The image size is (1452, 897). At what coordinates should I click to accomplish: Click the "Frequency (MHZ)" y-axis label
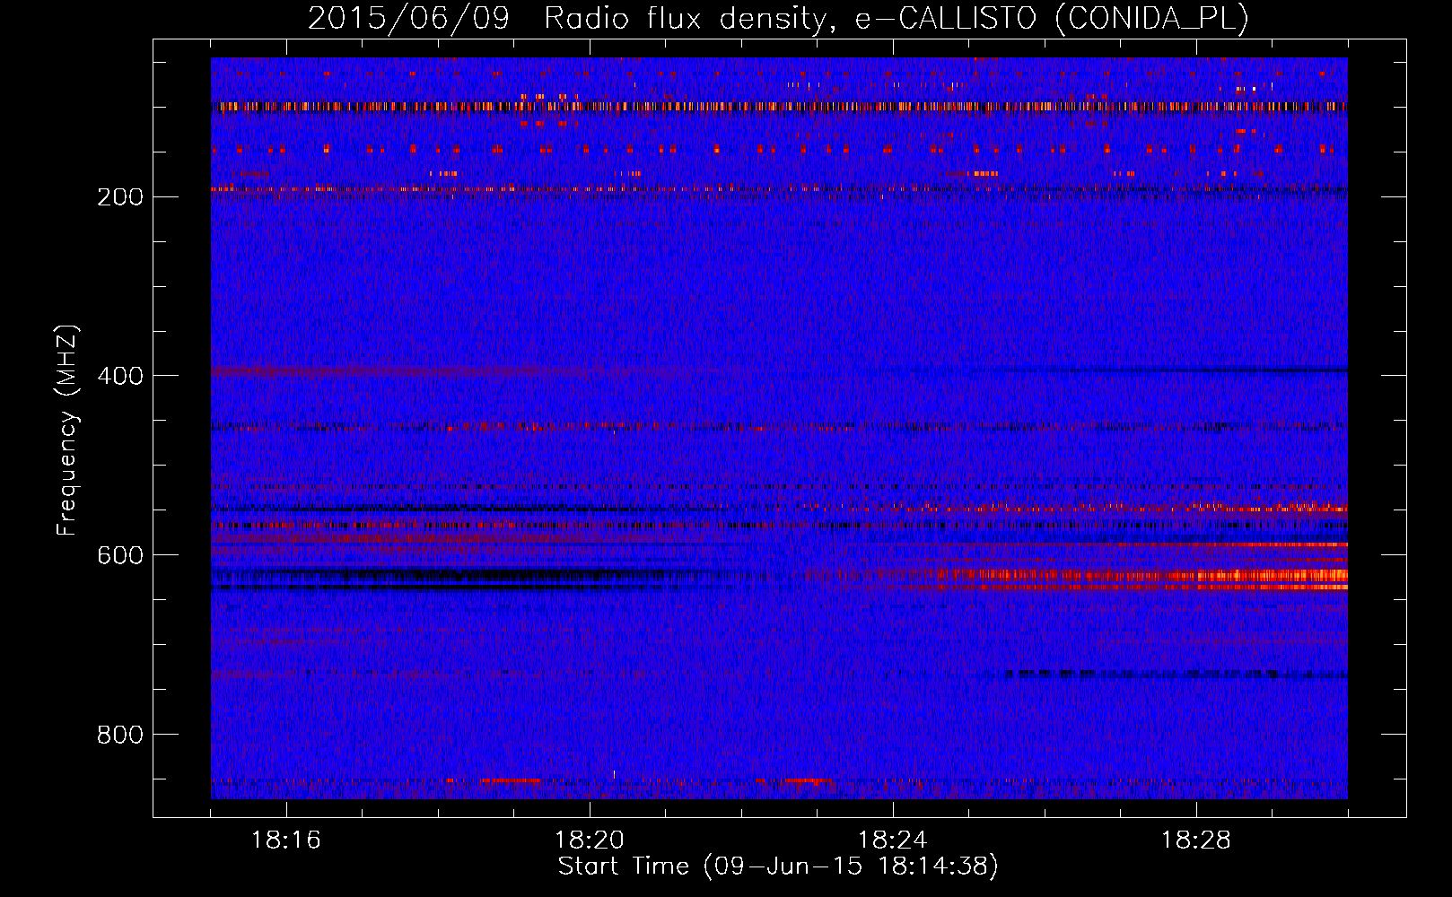[x=67, y=431]
